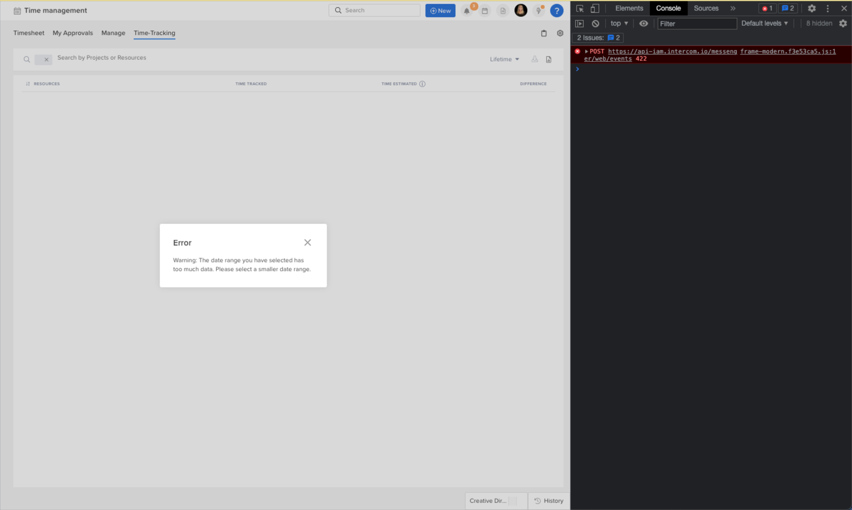The image size is (852, 510).
Task: Click the lightning bolt updates icon
Action: coord(538,11)
